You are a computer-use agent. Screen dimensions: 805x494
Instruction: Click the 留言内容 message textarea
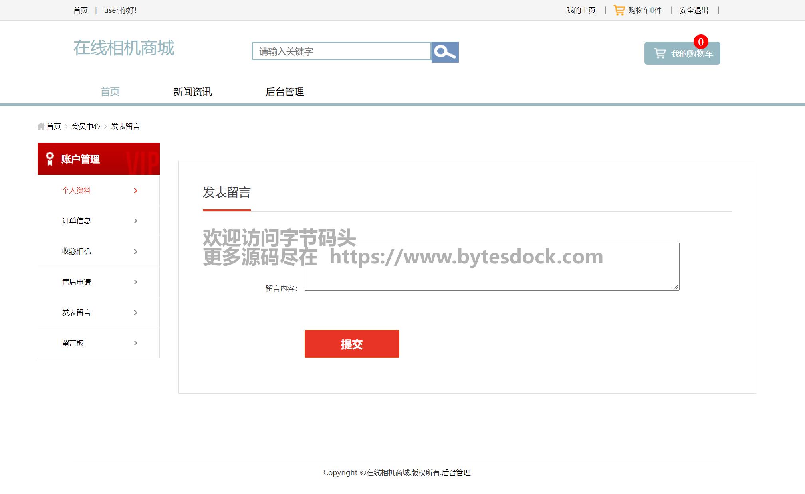[491, 275]
